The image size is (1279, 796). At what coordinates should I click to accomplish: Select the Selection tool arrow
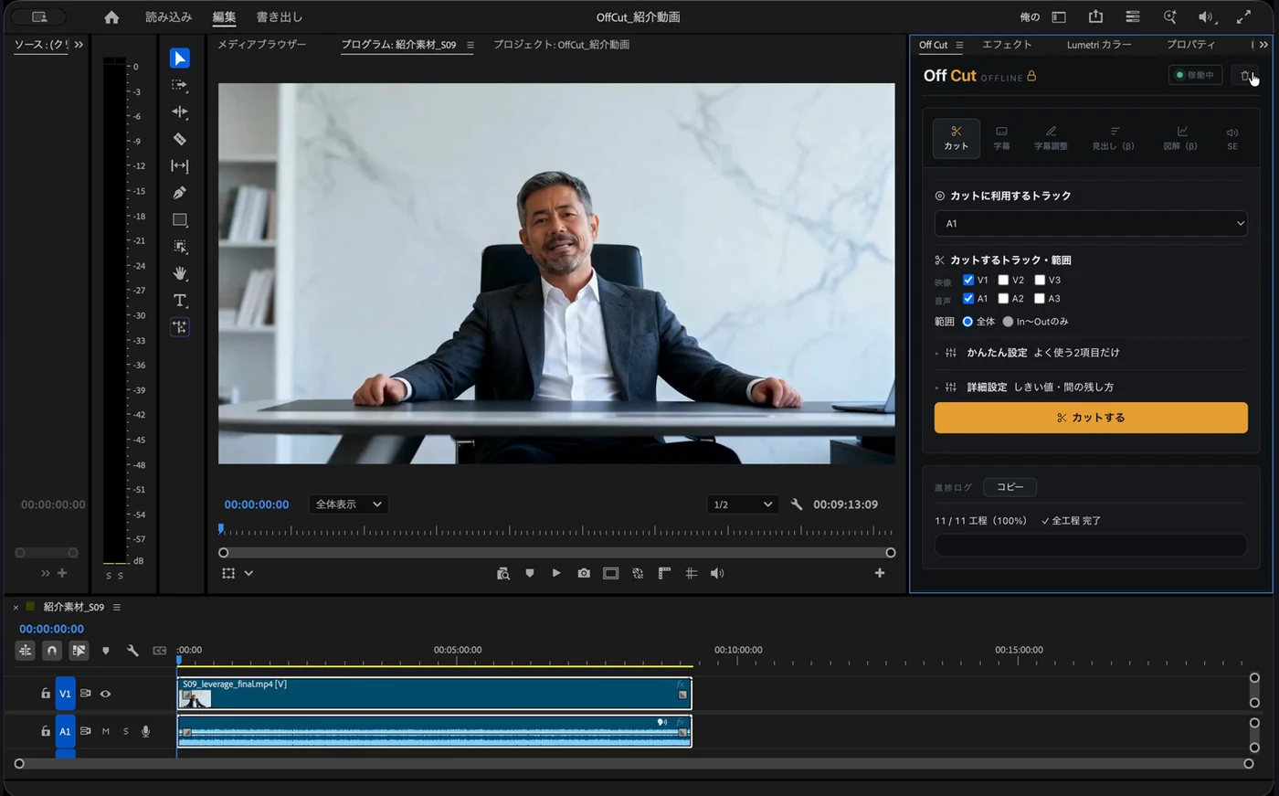(x=180, y=58)
